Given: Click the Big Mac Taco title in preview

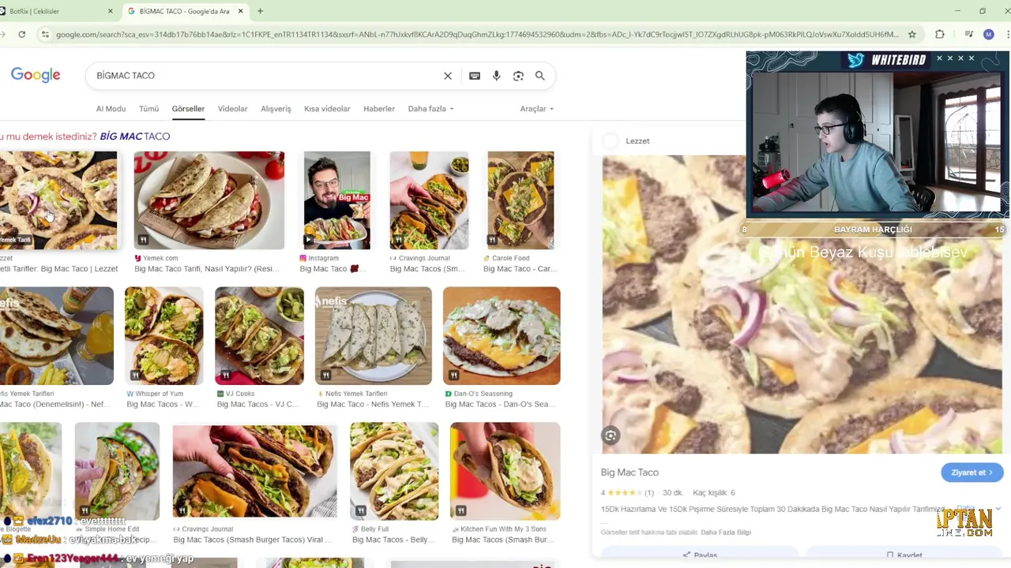Looking at the screenshot, I should (630, 473).
